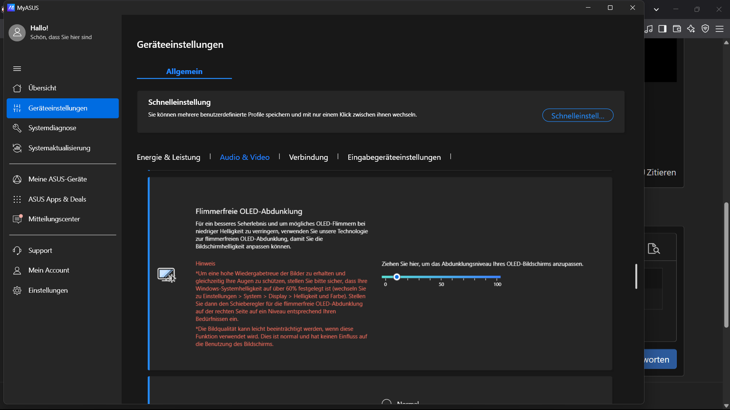Open the Übersicht home icon

click(x=17, y=88)
